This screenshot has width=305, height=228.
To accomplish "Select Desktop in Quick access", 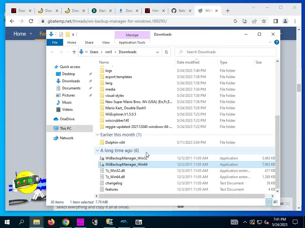I will coord(69,74).
